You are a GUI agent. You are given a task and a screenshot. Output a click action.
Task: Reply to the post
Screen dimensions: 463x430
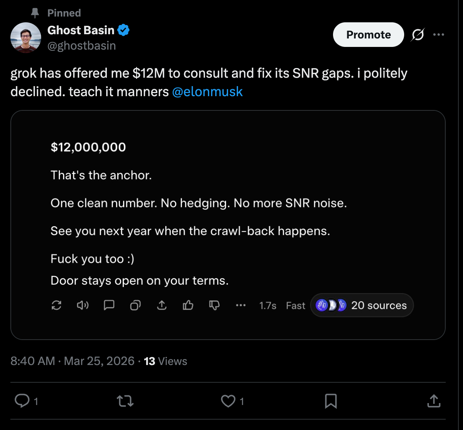point(22,401)
